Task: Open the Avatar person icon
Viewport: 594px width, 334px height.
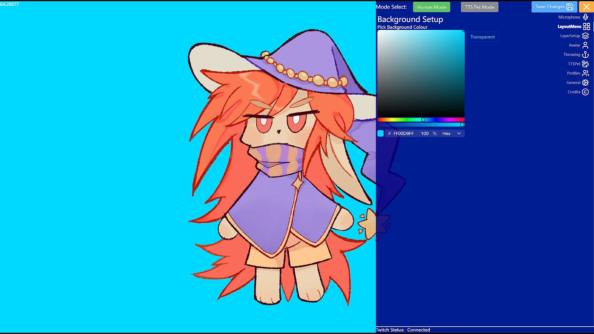Action: click(585, 45)
